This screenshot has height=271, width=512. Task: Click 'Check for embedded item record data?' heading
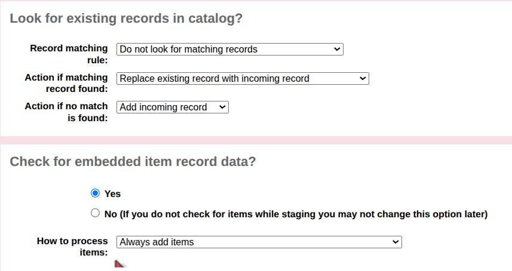point(133,162)
